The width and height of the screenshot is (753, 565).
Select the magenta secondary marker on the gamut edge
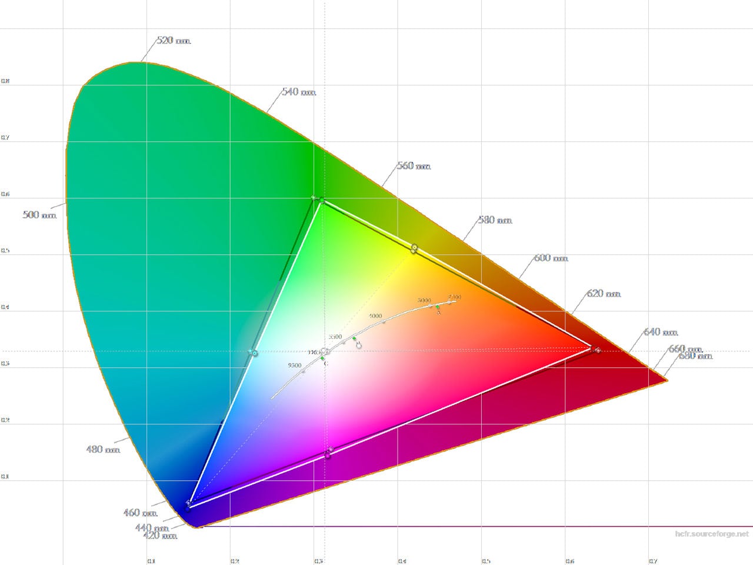click(x=328, y=454)
